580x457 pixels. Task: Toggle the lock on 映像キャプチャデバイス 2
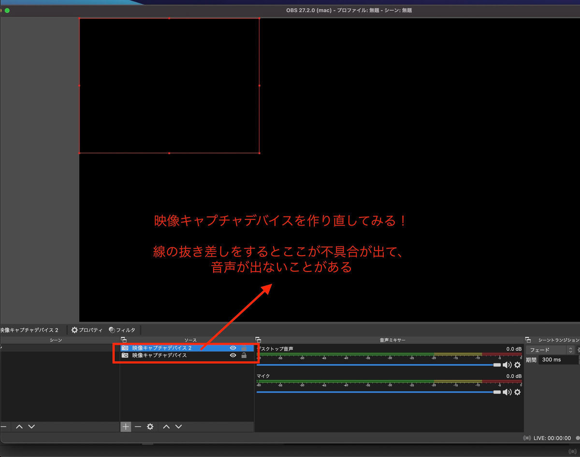244,348
